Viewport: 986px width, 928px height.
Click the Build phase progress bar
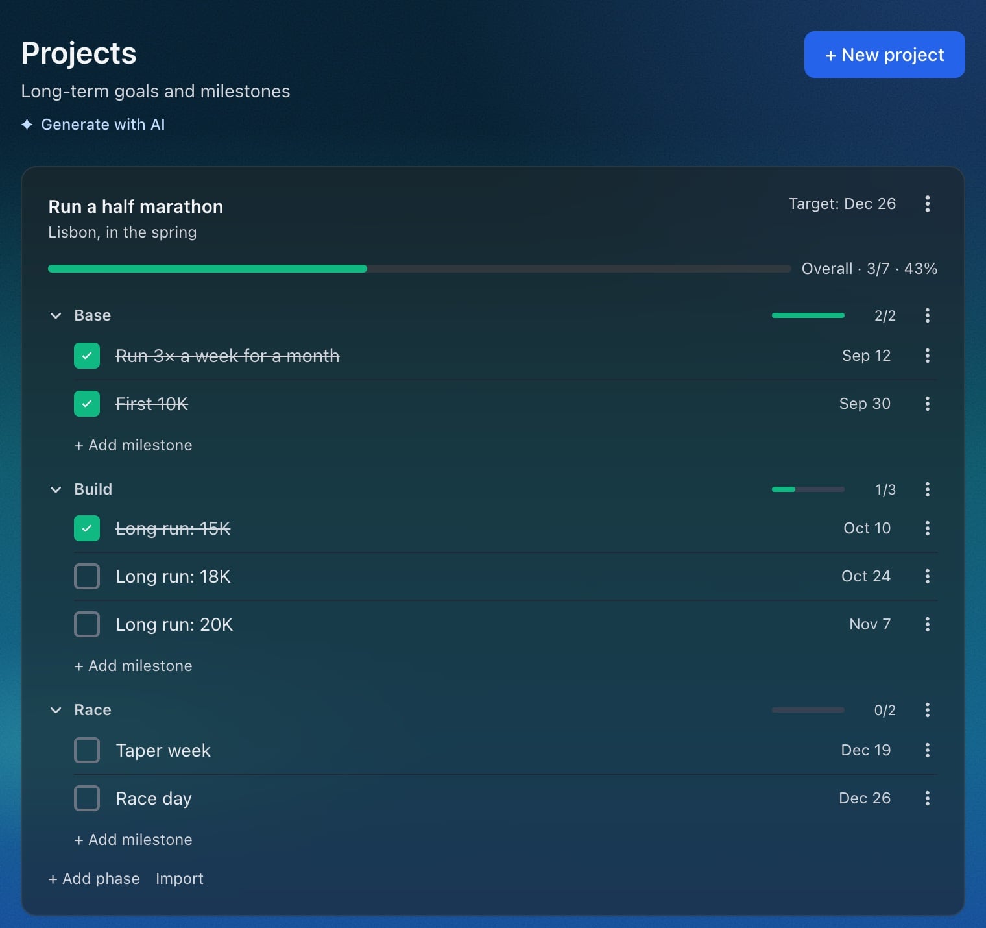[x=808, y=489]
